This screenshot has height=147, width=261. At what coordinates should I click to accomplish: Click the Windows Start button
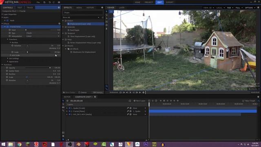click(3, 144)
